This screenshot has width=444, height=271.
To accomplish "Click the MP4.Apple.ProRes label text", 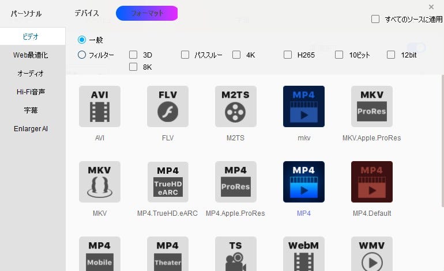I will (235, 213).
